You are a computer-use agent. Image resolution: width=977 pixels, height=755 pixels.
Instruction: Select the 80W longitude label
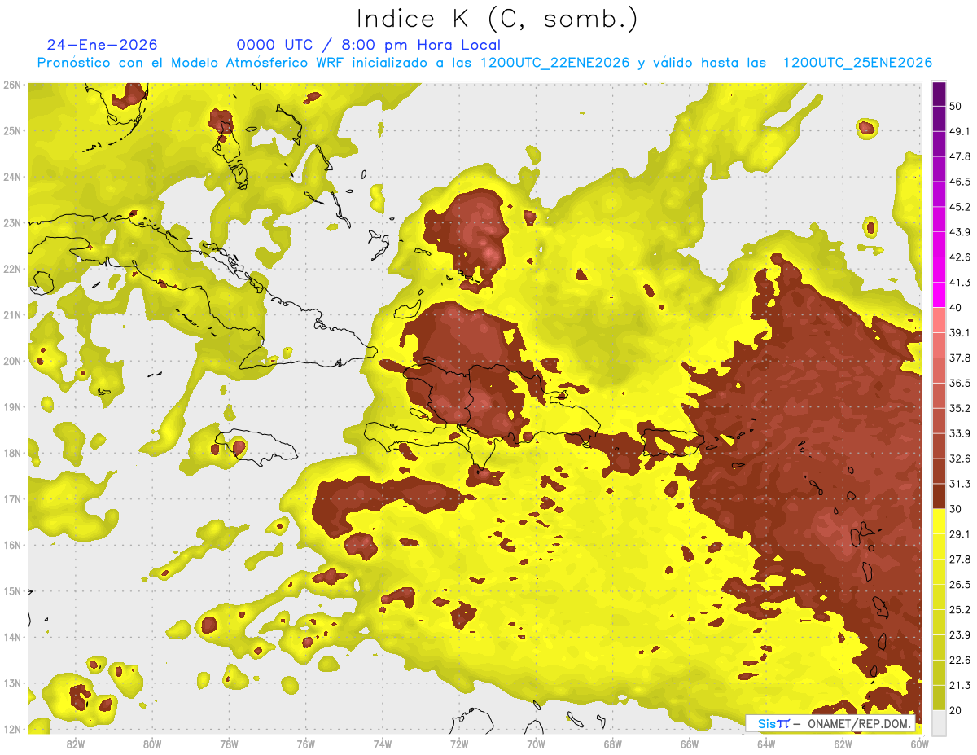point(152,744)
